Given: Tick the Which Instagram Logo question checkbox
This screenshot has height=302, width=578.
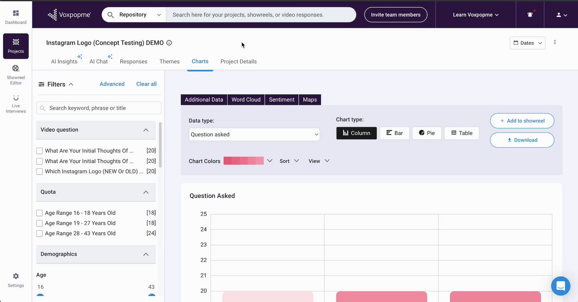Looking at the screenshot, I should [39, 172].
